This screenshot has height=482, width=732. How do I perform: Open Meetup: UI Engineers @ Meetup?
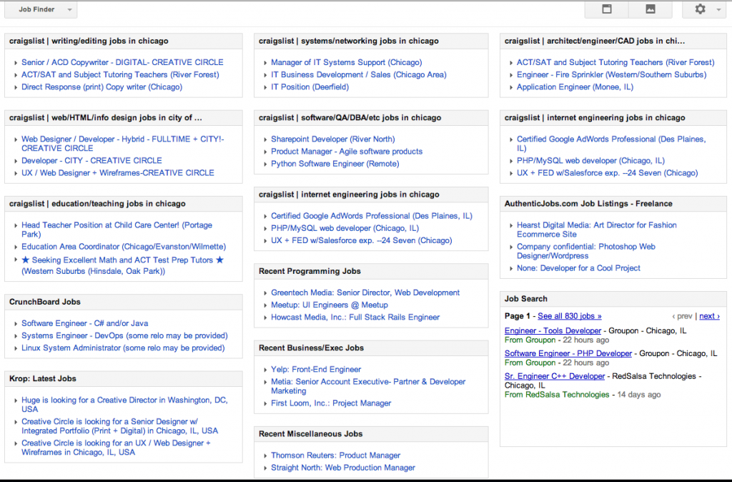[x=329, y=305]
